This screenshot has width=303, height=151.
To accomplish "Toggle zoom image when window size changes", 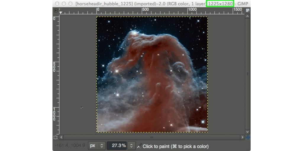I will point(248,10).
